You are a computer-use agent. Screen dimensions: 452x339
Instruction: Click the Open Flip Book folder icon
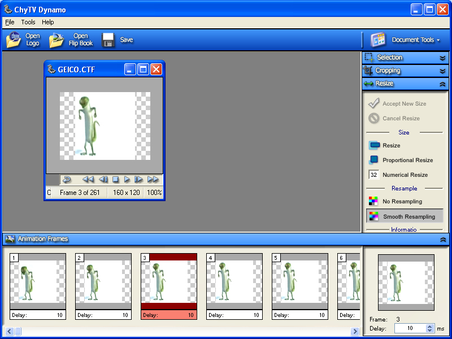click(x=56, y=40)
